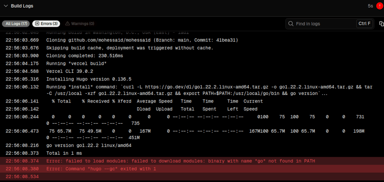Click the magnifier icon in search box

[x=291, y=23]
